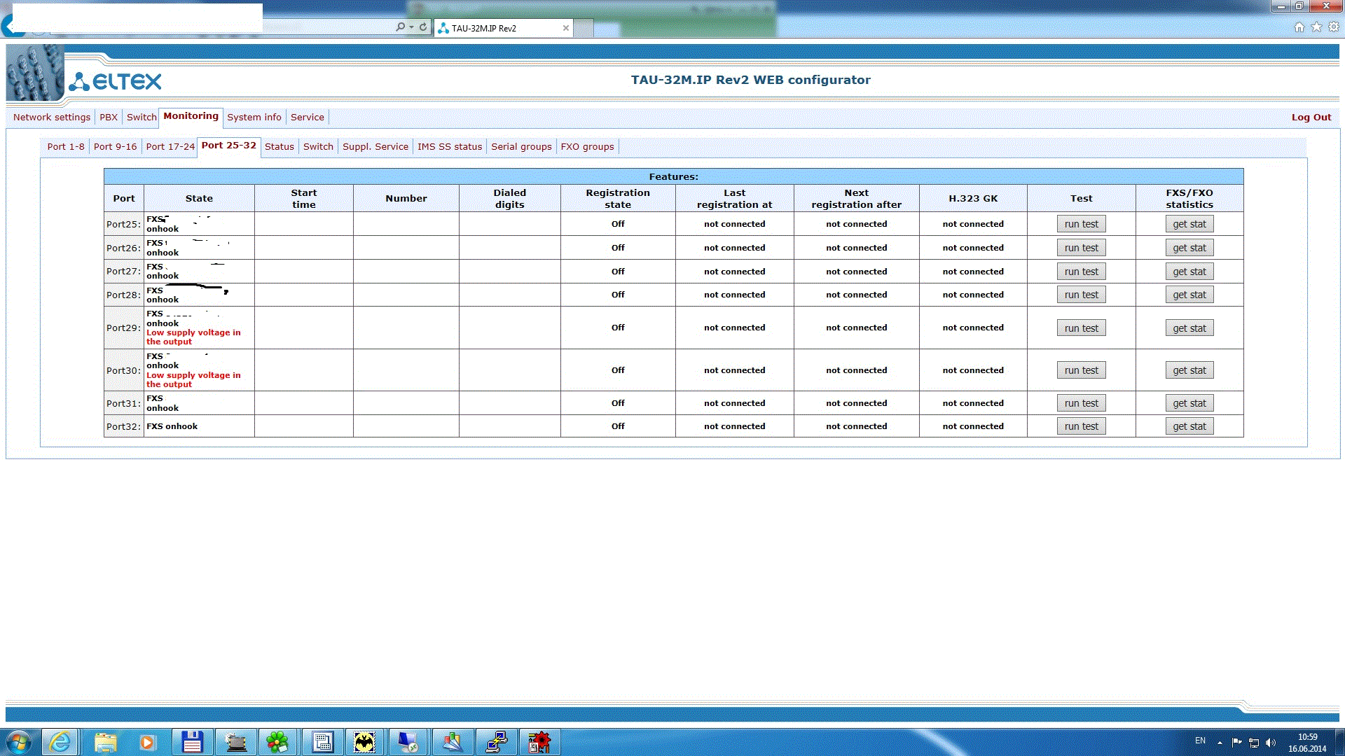The width and height of the screenshot is (1345, 756).
Task: Run test for Port29
Action: pyautogui.click(x=1081, y=328)
